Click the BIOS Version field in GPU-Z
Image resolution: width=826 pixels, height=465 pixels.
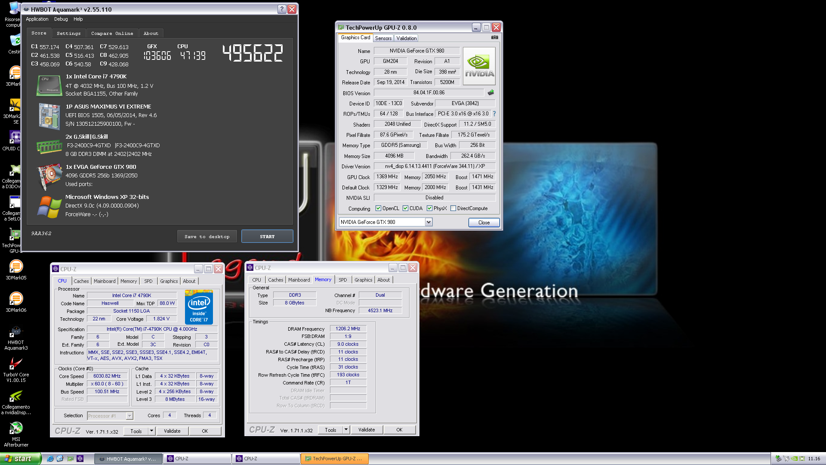coord(429,93)
